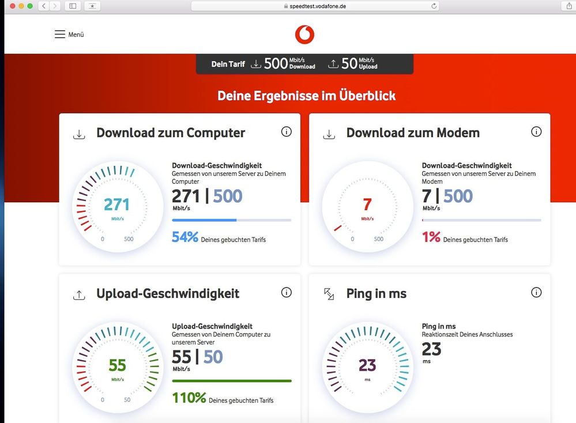Open info icon for Upload-Geschwindigkeit
Image resolution: width=576 pixels, height=423 pixels.
point(286,292)
